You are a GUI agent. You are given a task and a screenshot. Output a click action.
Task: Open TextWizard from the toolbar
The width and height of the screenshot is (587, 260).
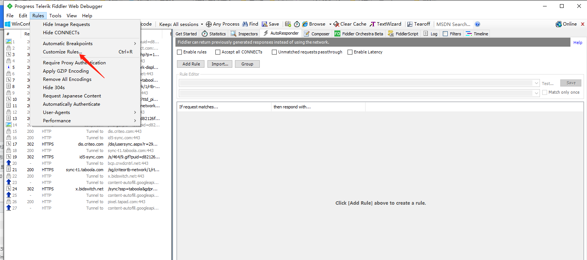click(x=386, y=24)
